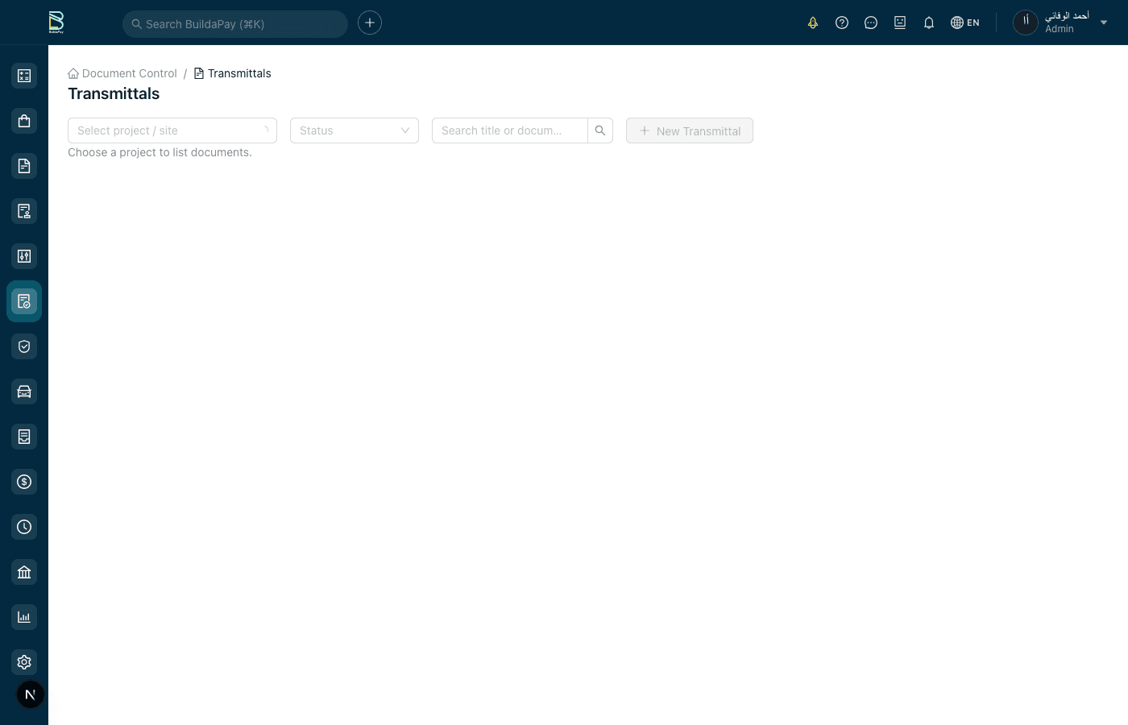
Task: Expand the Admin profile dropdown chevron
Action: (x=1104, y=23)
